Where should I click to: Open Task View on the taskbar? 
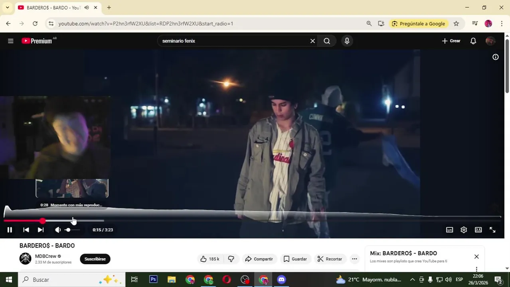pyautogui.click(x=134, y=279)
